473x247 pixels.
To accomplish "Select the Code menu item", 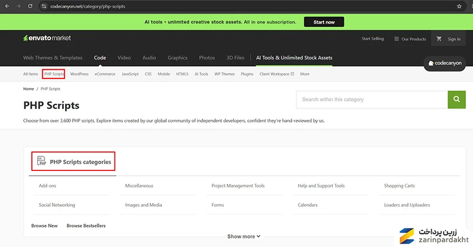I will (100, 58).
